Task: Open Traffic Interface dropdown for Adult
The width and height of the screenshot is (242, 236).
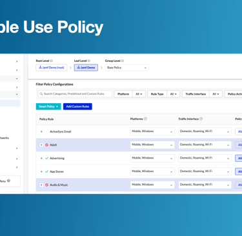Action: [205, 145]
